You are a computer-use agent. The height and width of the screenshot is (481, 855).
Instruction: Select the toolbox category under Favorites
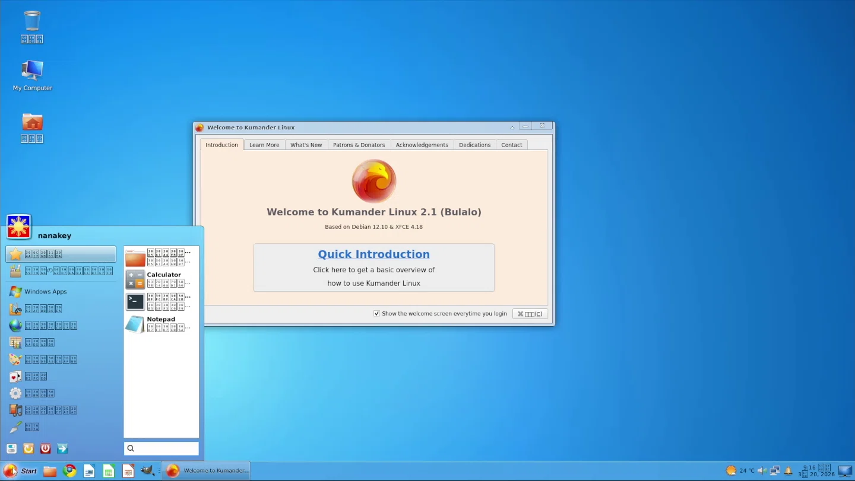(x=61, y=271)
